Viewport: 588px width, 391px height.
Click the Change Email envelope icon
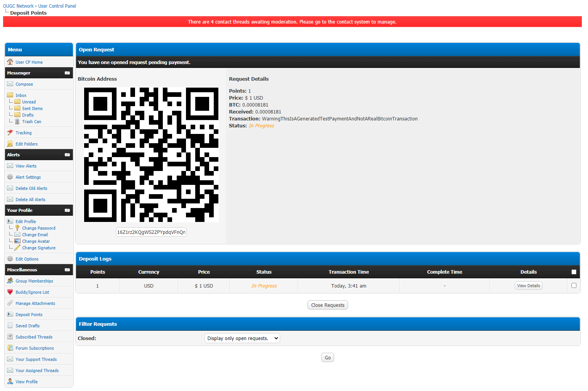17,234
